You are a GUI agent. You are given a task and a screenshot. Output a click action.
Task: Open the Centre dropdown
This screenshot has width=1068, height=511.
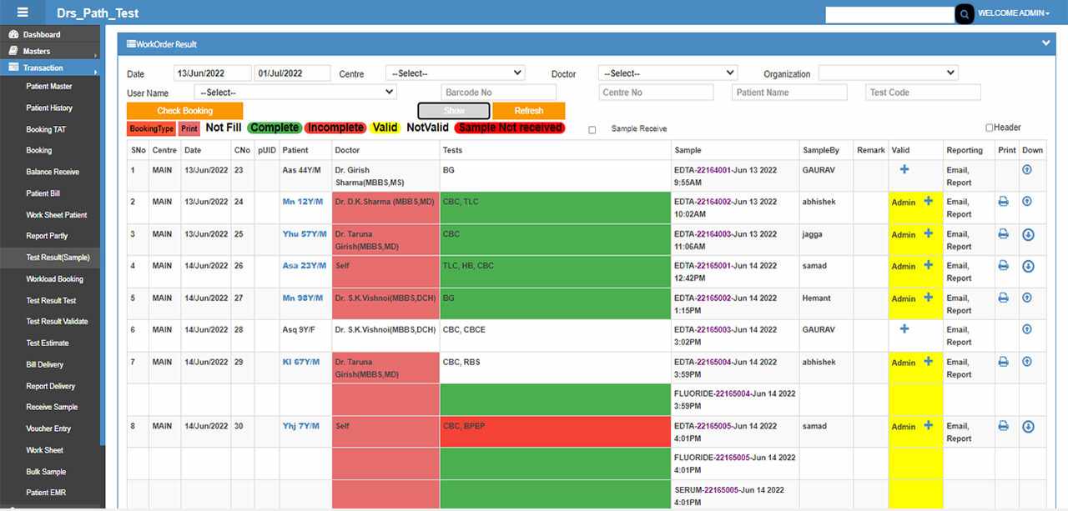(x=455, y=73)
